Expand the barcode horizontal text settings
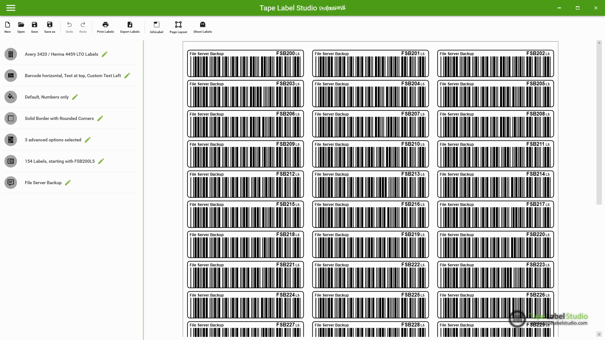This screenshot has width=605, height=340. pos(128,75)
